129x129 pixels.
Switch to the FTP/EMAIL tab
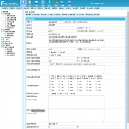click(x=81, y=15)
